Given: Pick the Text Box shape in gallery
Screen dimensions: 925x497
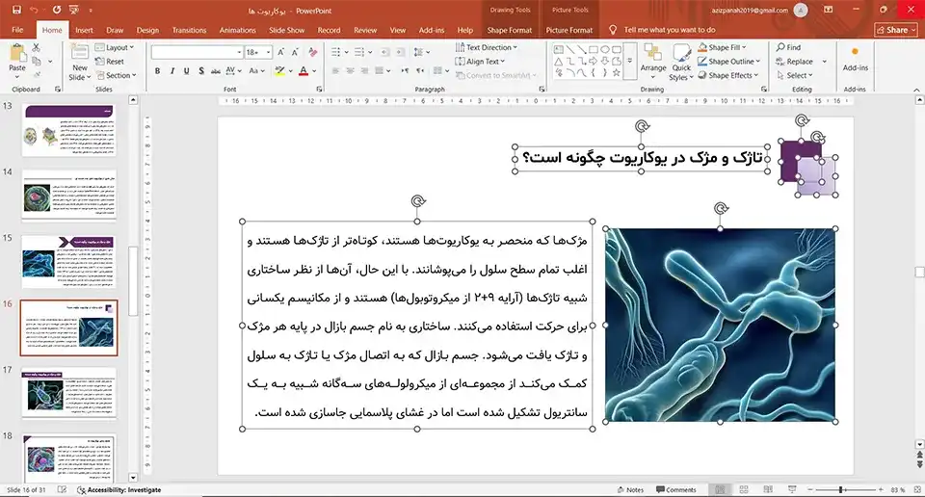Looking at the screenshot, I should pyautogui.click(x=559, y=50).
